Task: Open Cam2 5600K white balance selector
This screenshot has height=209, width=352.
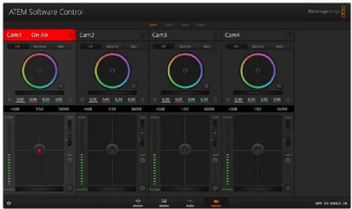Action: pyautogui.click(x=137, y=109)
